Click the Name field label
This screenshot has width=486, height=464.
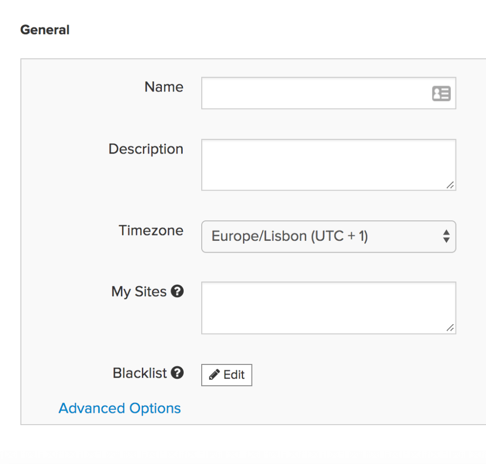[164, 87]
